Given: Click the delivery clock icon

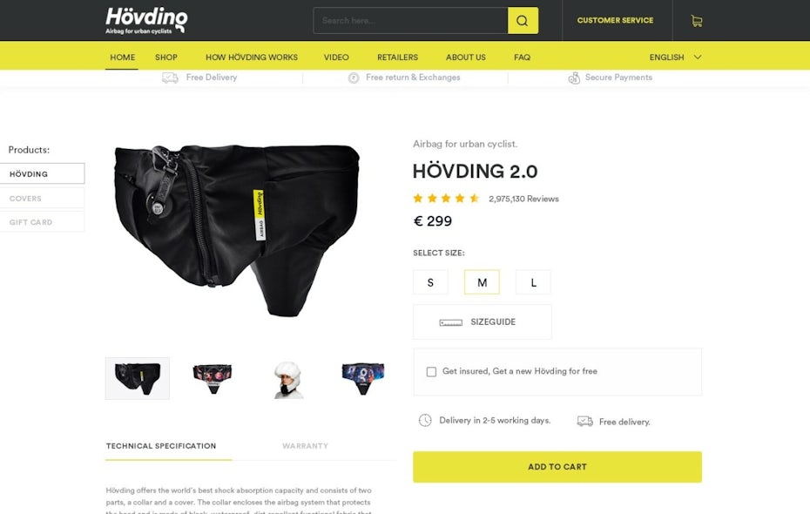Looking at the screenshot, I should pos(425,421).
